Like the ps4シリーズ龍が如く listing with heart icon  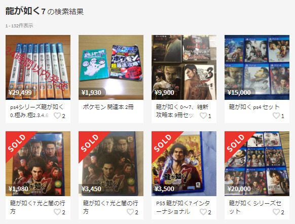pos(57,116)
